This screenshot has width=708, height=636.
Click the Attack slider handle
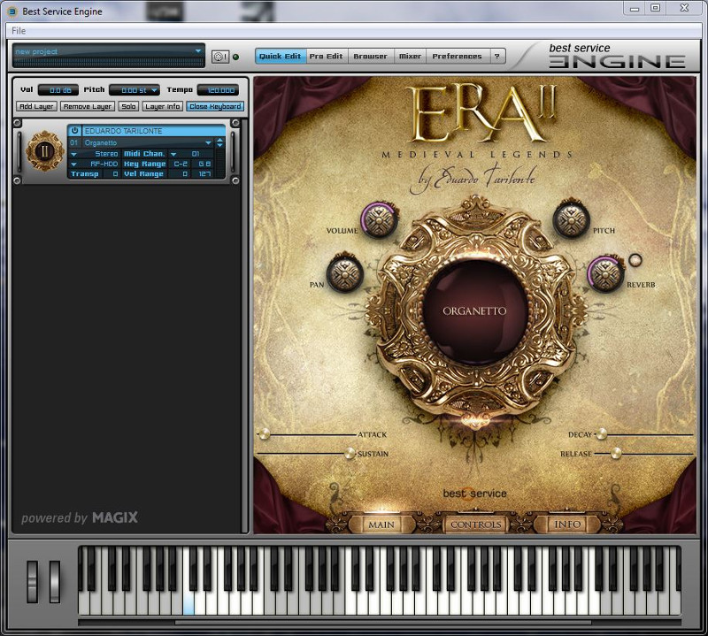(265, 434)
